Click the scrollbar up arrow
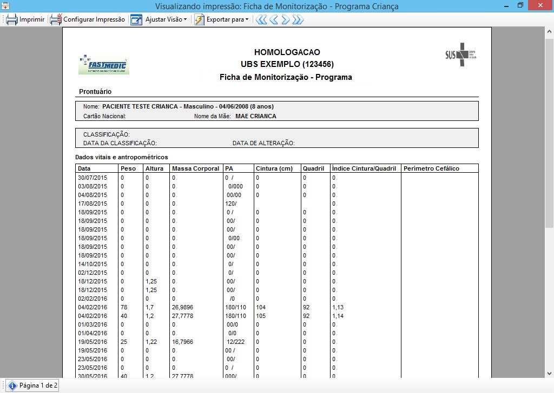 [549, 31]
